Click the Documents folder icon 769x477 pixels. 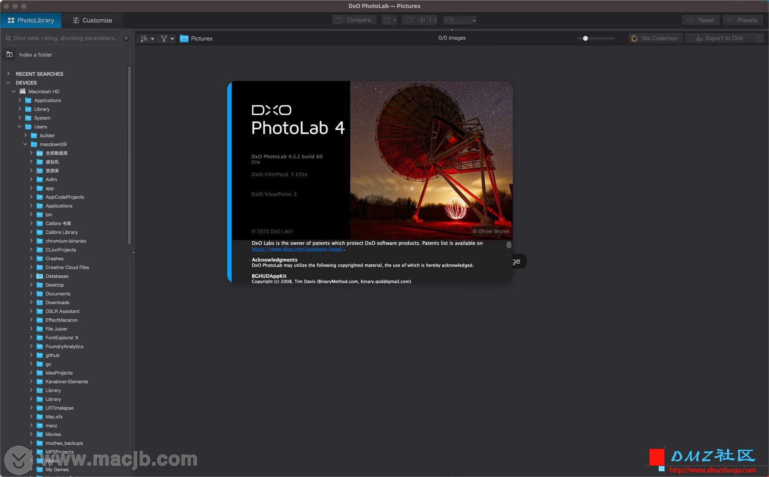(x=40, y=294)
